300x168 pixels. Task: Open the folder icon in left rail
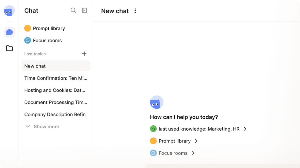(x=9, y=48)
